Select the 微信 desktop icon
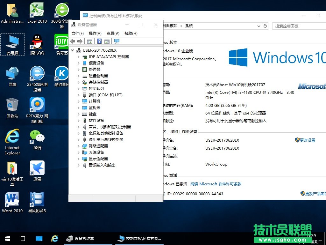Screen dimensions: 326x245 coord(37,140)
